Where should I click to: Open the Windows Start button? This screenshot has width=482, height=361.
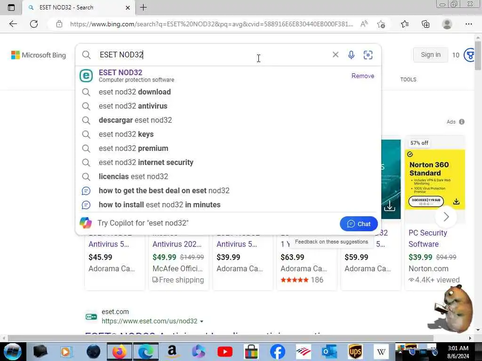coord(12,352)
